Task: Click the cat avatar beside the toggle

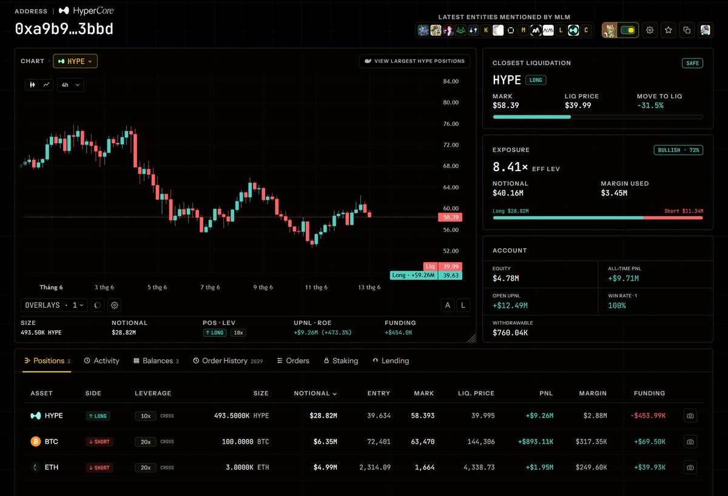Action: click(x=610, y=30)
